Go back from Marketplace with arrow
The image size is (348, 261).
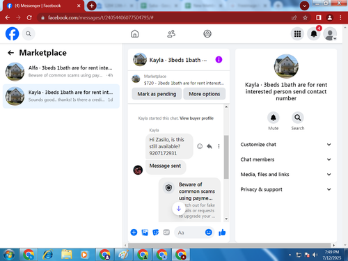pos(10,53)
